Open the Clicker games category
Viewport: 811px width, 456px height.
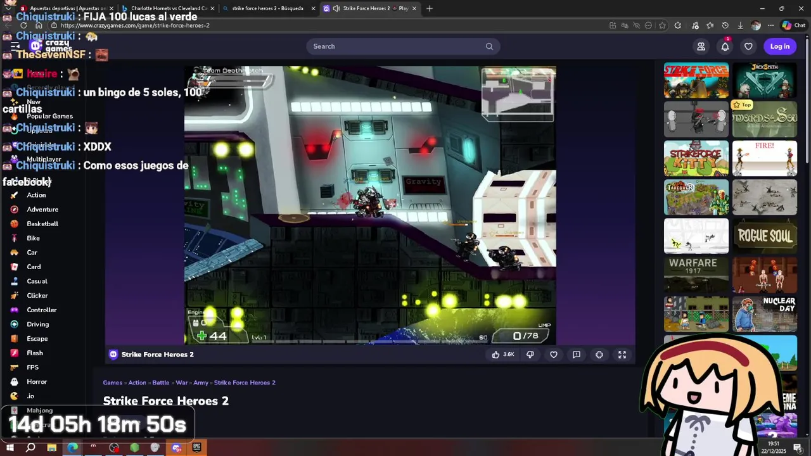(37, 296)
